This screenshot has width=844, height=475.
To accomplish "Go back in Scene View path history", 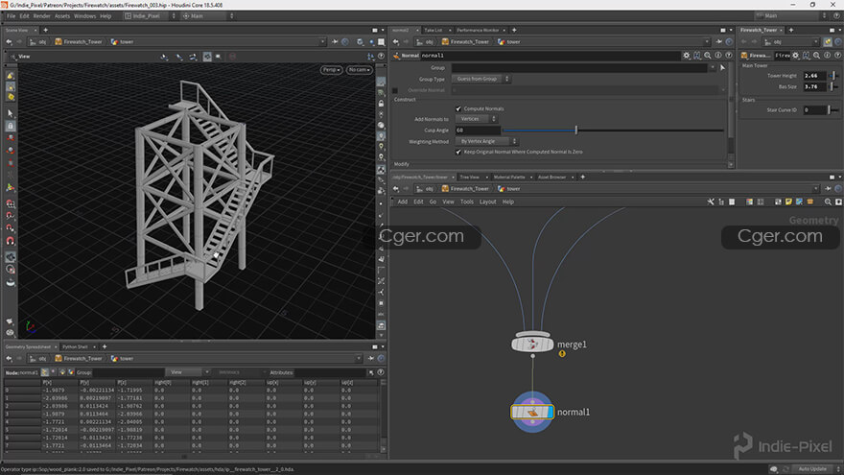I will (x=10, y=42).
